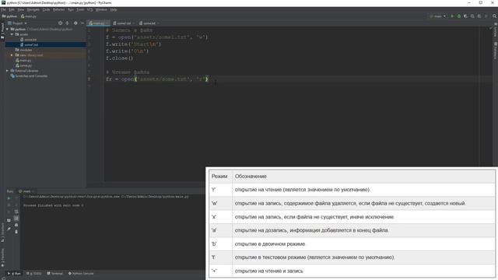This screenshot has width=498, height=280.
Task: Click the layout icon in Run panel
Action: click(x=9, y=220)
